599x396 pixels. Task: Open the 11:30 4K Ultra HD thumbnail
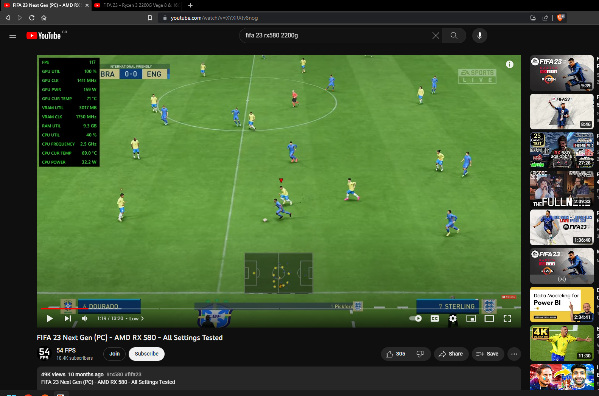(x=562, y=343)
